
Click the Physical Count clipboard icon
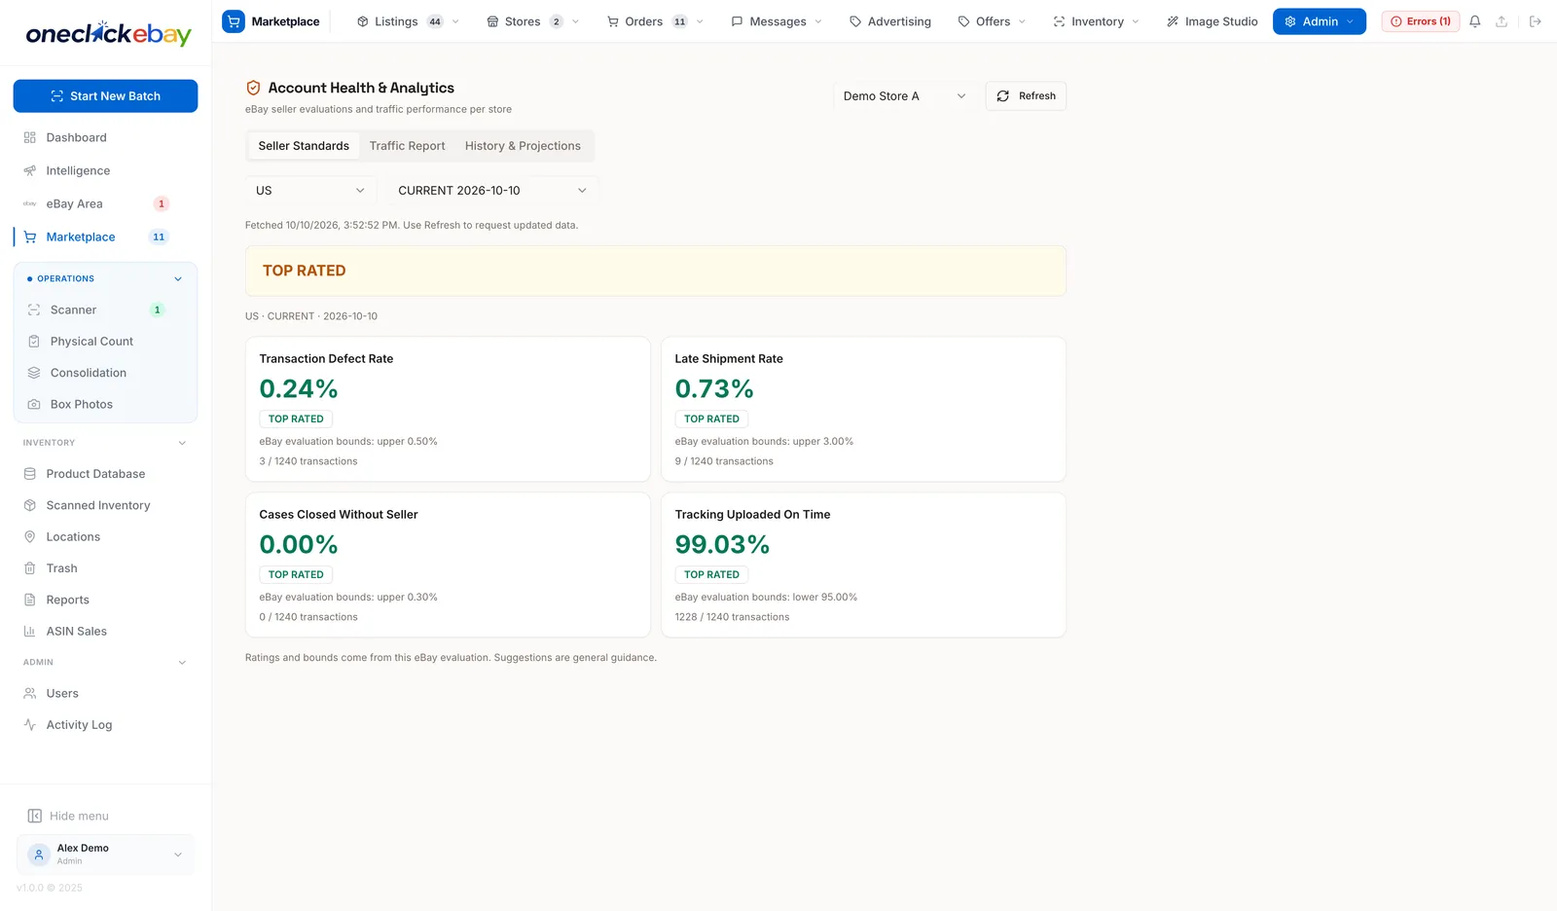coord(34,342)
